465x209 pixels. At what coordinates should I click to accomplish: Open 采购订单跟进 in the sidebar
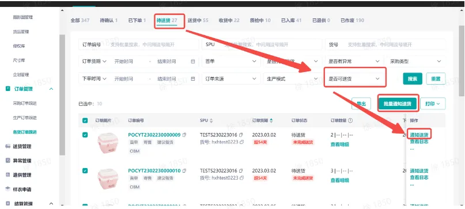click(x=25, y=103)
